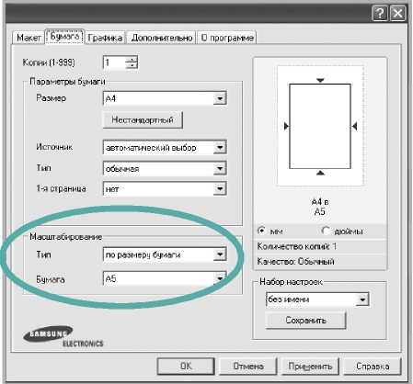This screenshot has height=384, width=413.
Task: Confirm with the OK button
Action: 186,367
